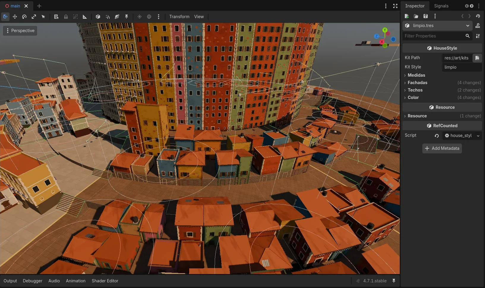Open the list-selectable-nodes tool
Image resolution: width=485 pixels, height=288 pixels.
(56, 17)
